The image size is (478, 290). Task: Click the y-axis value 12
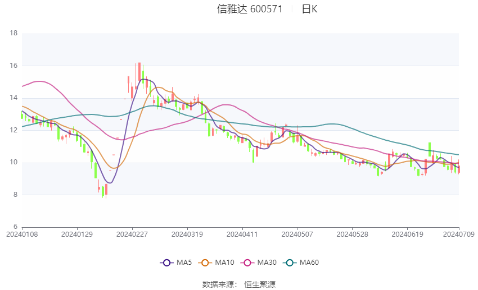[x=13, y=130]
